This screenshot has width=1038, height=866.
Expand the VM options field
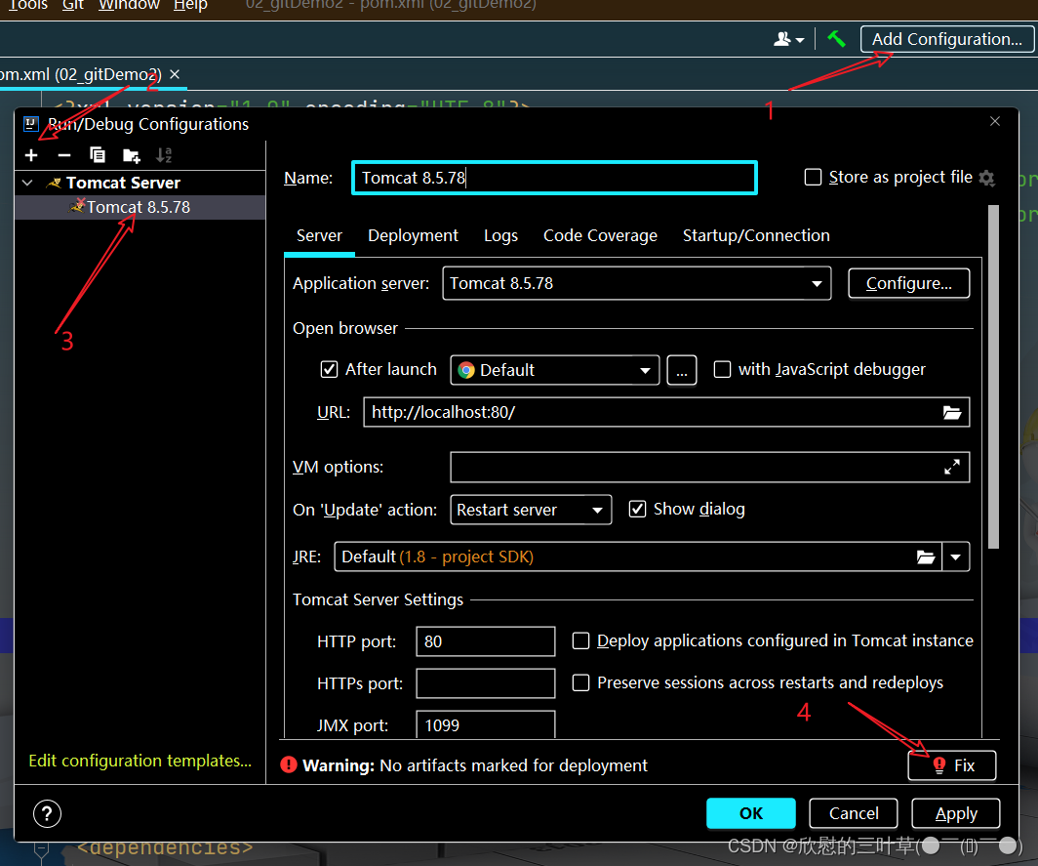tap(952, 467)
